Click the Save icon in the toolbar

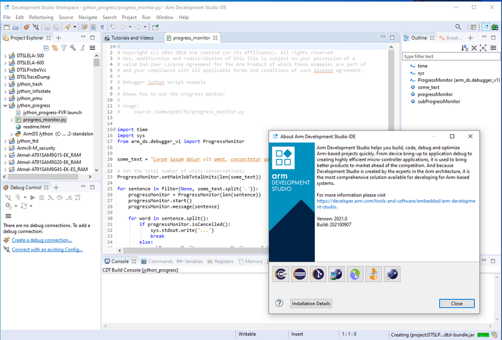[x=47, y=27]
